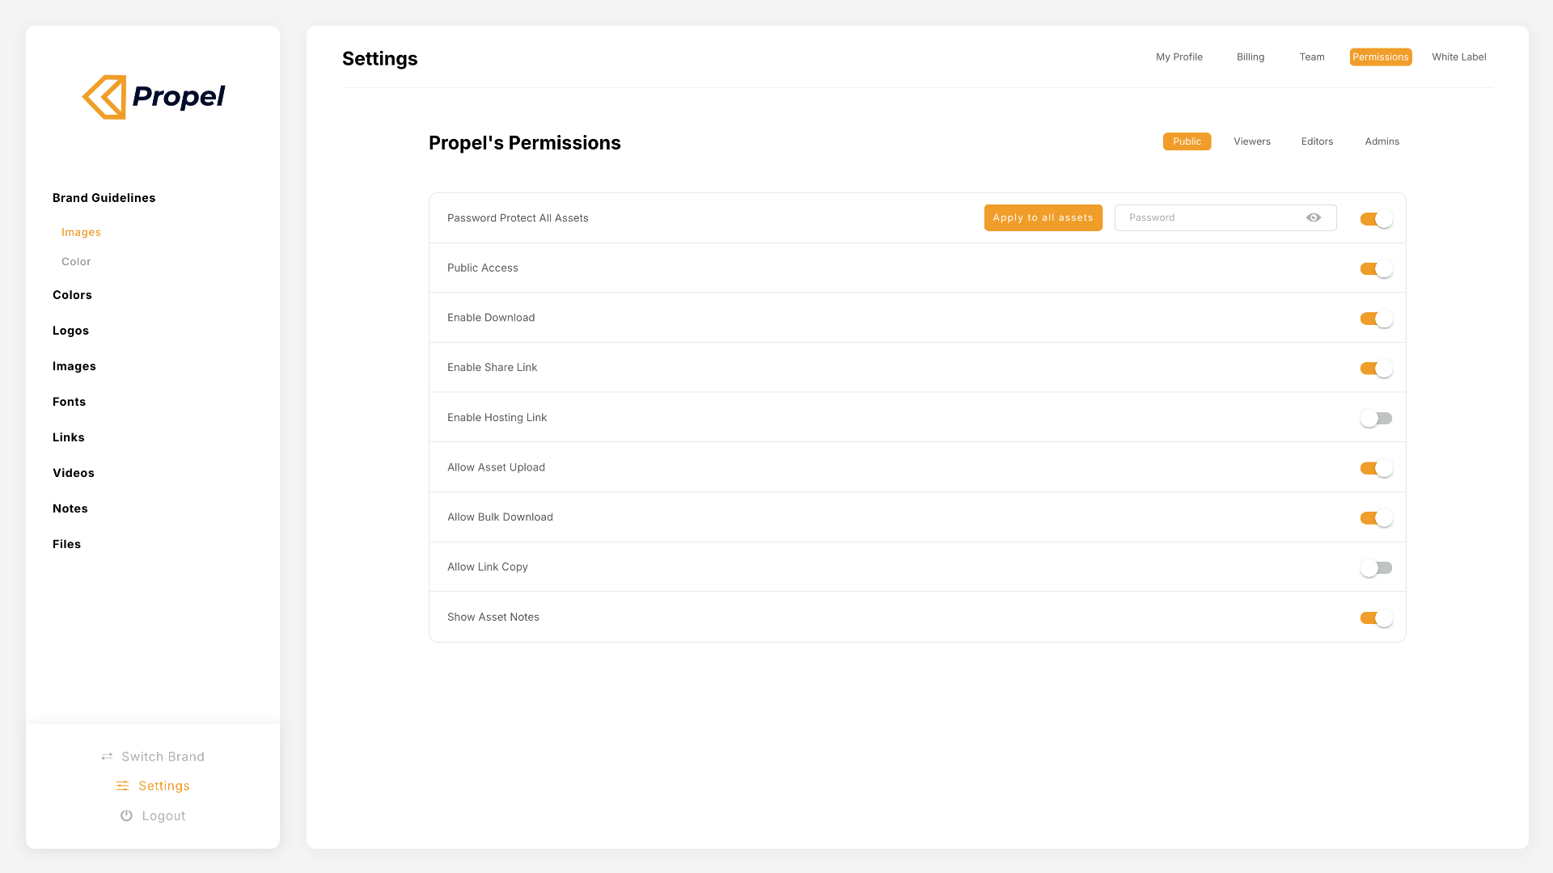The height and width of the screenshot is (873, 1553).
Task: Click the Settings sliders icon
Action: pos(122,786)
